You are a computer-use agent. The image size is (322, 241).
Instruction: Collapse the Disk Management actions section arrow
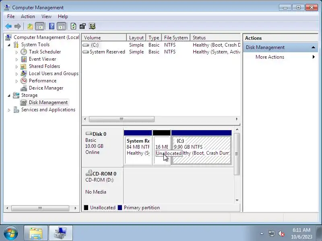[x=313, y=47]
